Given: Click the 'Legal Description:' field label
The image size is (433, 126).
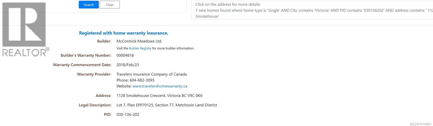Looking at the screenshot, I should [x=95, y=105].
